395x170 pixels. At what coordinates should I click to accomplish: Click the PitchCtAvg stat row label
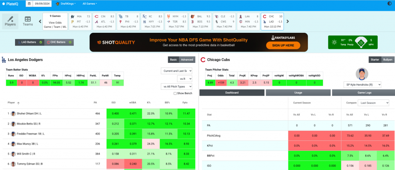tap(213, 135)
